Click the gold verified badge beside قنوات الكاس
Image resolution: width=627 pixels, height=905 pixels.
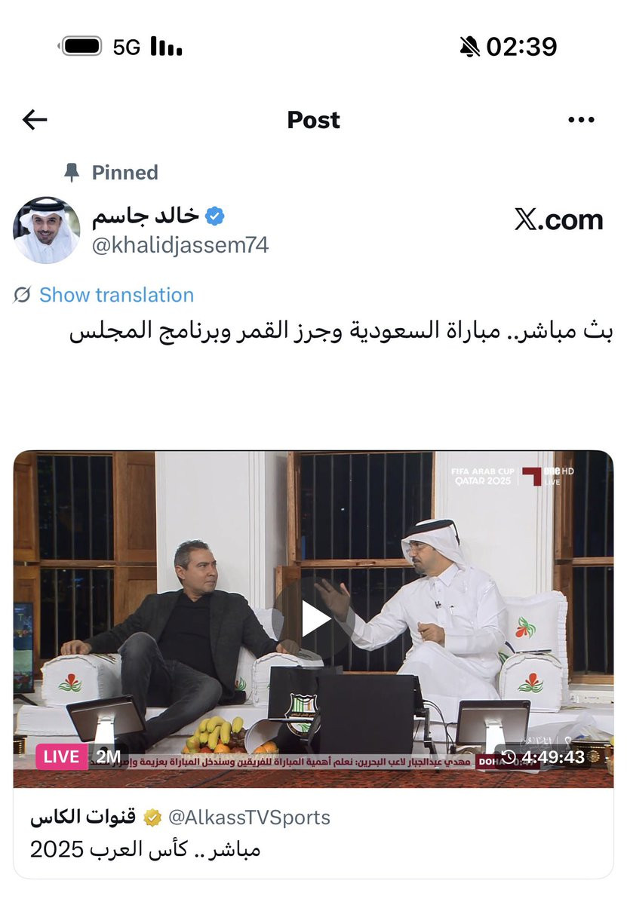(x=152, y=818)
